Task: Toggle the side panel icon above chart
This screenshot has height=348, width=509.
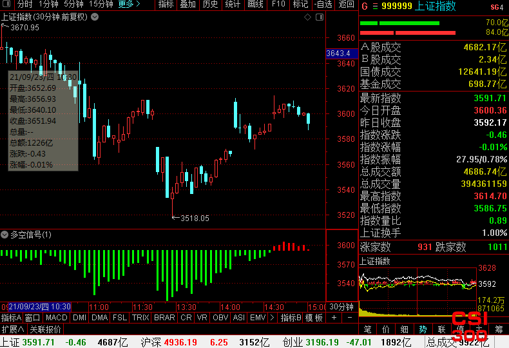Action: coord(320,17)
